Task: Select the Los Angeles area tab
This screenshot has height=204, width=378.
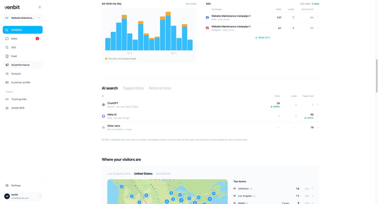Action: coord(119,174)
